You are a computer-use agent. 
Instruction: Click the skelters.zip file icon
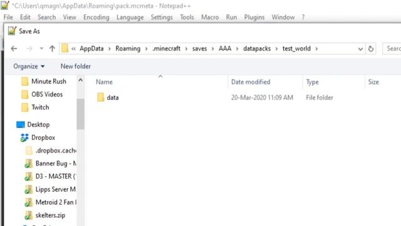click(28, 215)
